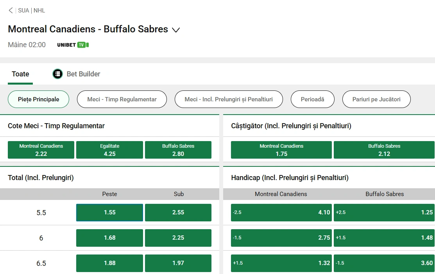Select the Piețe Principale filter
435x274 pixels.
click(38, 99)
